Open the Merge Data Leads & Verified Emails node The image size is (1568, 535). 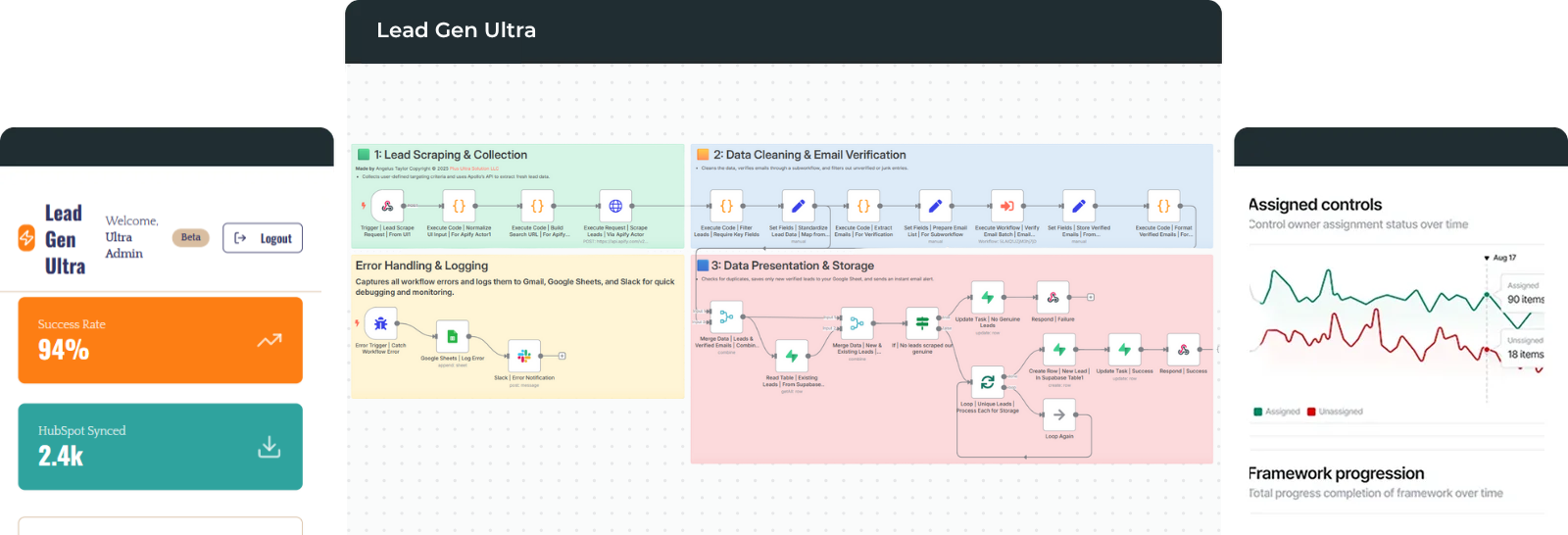726,316
